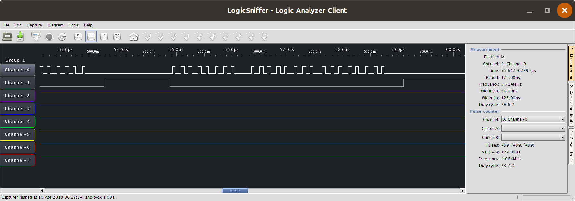The width and height of the screenshot is (575, 201).
Task: Start a new capture
Action: pos(36,37)
